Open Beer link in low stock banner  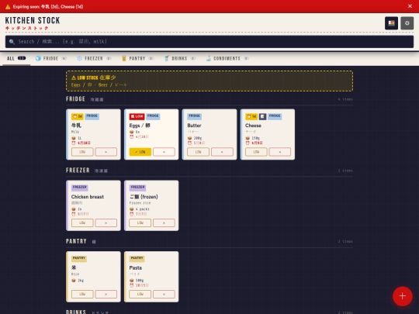point(113,85)
